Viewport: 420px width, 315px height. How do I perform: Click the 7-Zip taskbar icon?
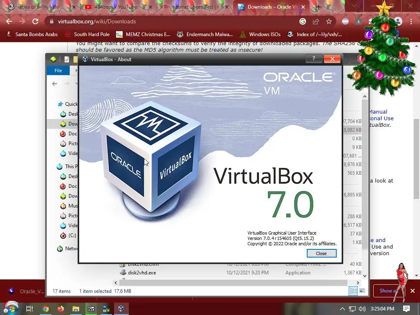coord(91,309)
